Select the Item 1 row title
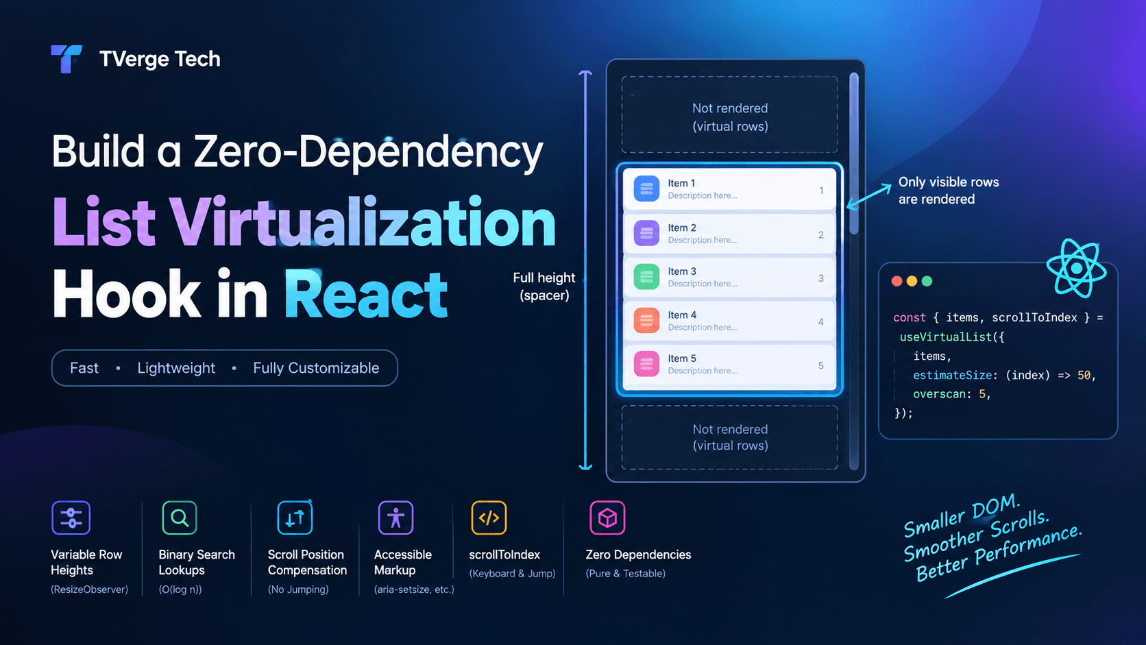Image resolution: width=1146 pixels, height=645 pixels. [681, 183]
